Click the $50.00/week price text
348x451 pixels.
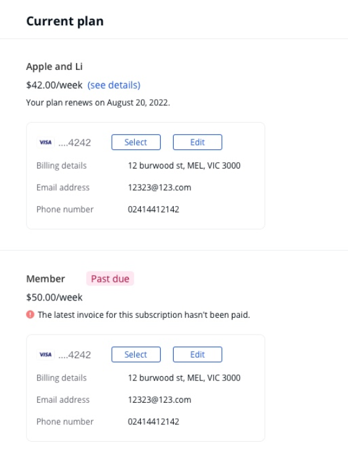pos(54,297)
